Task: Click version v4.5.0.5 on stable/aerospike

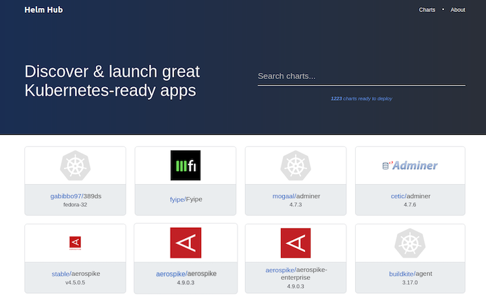Action: [x=76, y=283]
